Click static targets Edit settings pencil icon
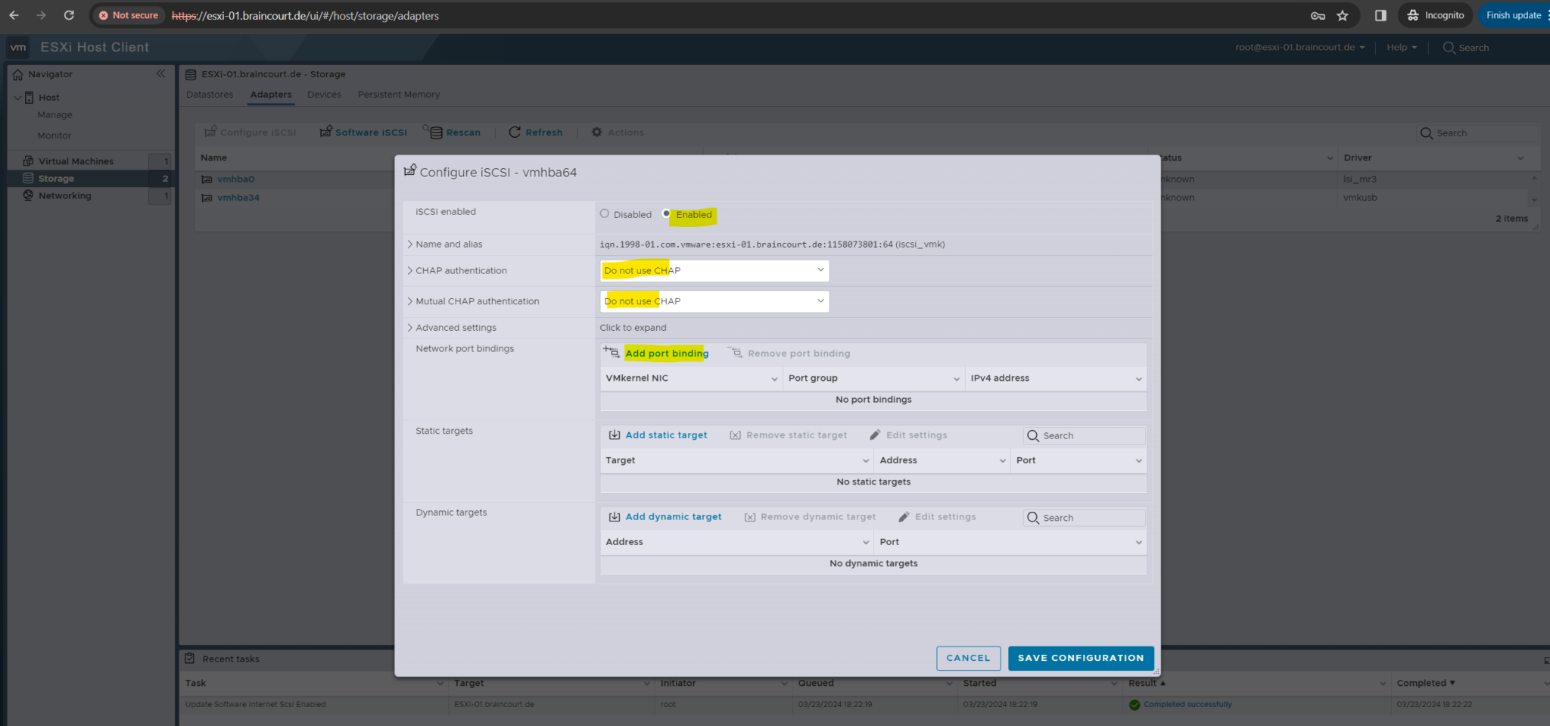 click(x=875, y=435)
